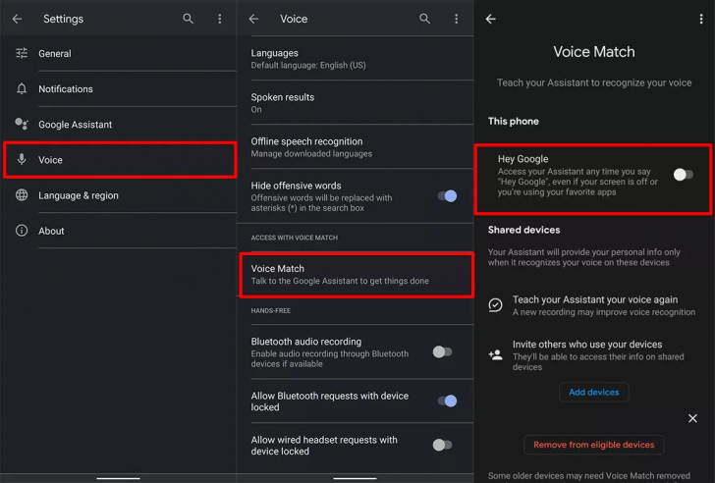Toggle Allow Bluetooth requests with device locked
715x483 pixels.
pos(446,401)
